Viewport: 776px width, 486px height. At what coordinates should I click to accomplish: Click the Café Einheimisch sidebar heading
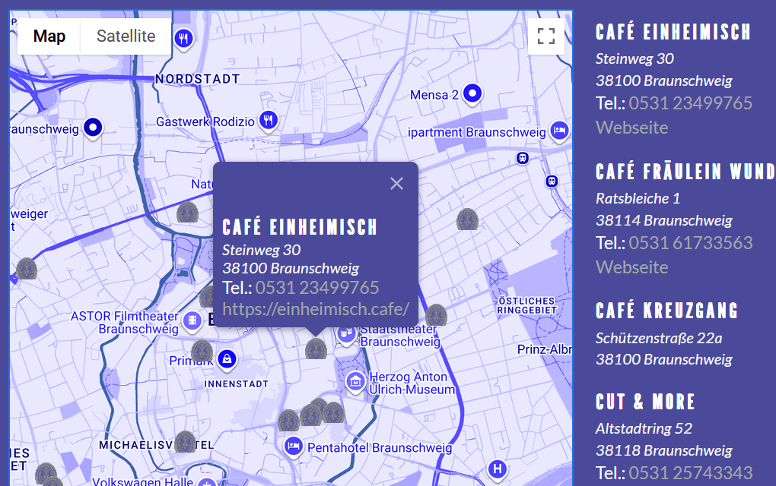[673, 32]
